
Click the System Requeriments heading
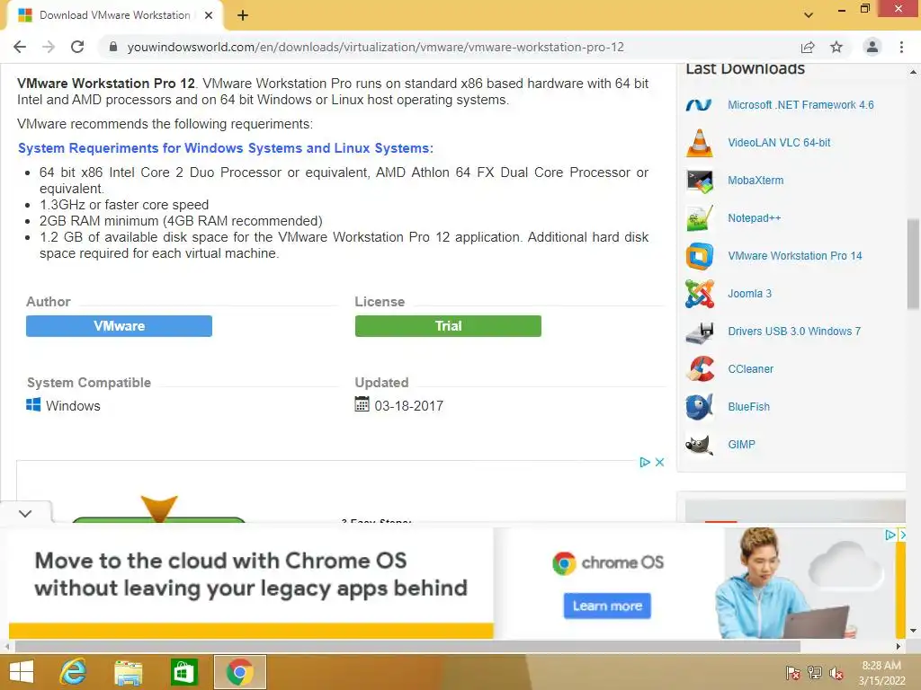(226, 148)
